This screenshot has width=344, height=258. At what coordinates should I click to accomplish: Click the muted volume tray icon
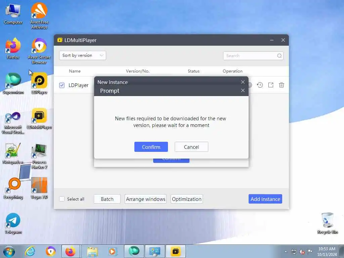(302, 252)
